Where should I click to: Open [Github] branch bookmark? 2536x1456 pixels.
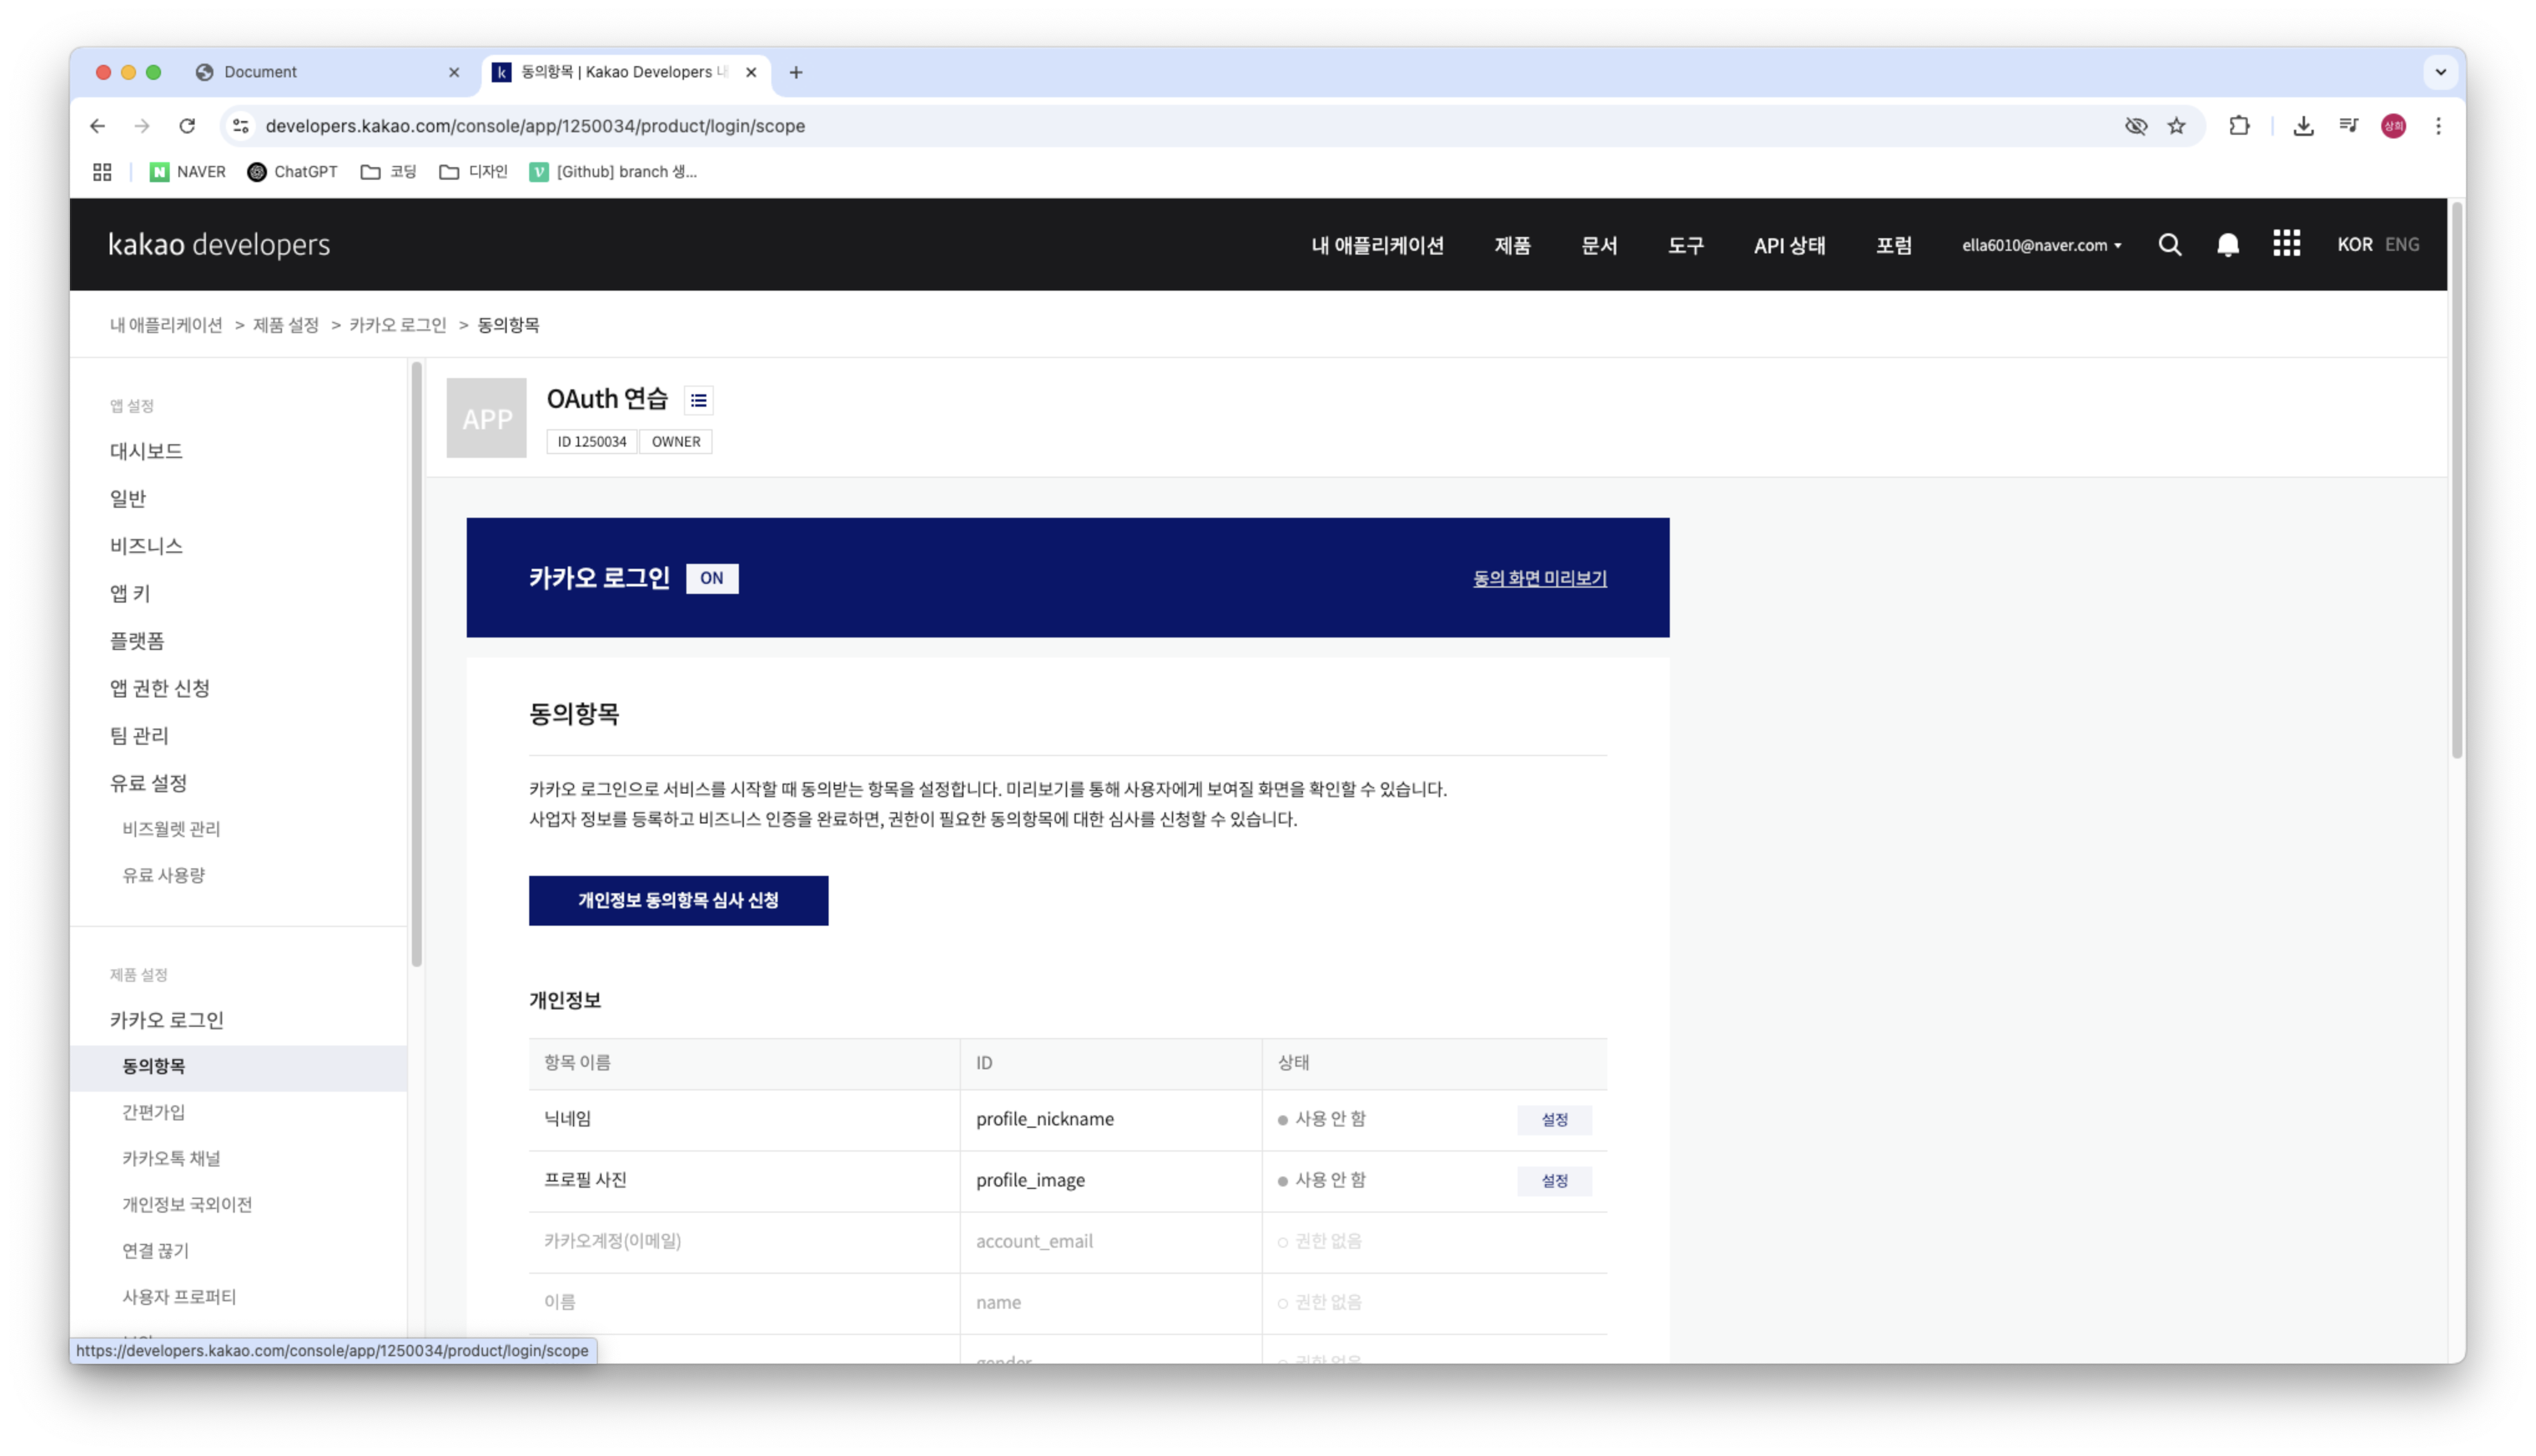point(613,172)
